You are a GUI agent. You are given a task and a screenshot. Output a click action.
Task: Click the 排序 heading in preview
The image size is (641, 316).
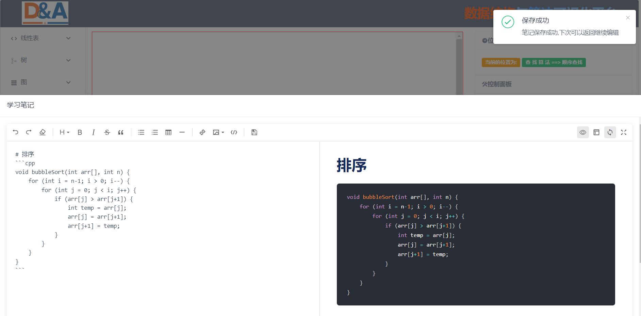(351, 165)
